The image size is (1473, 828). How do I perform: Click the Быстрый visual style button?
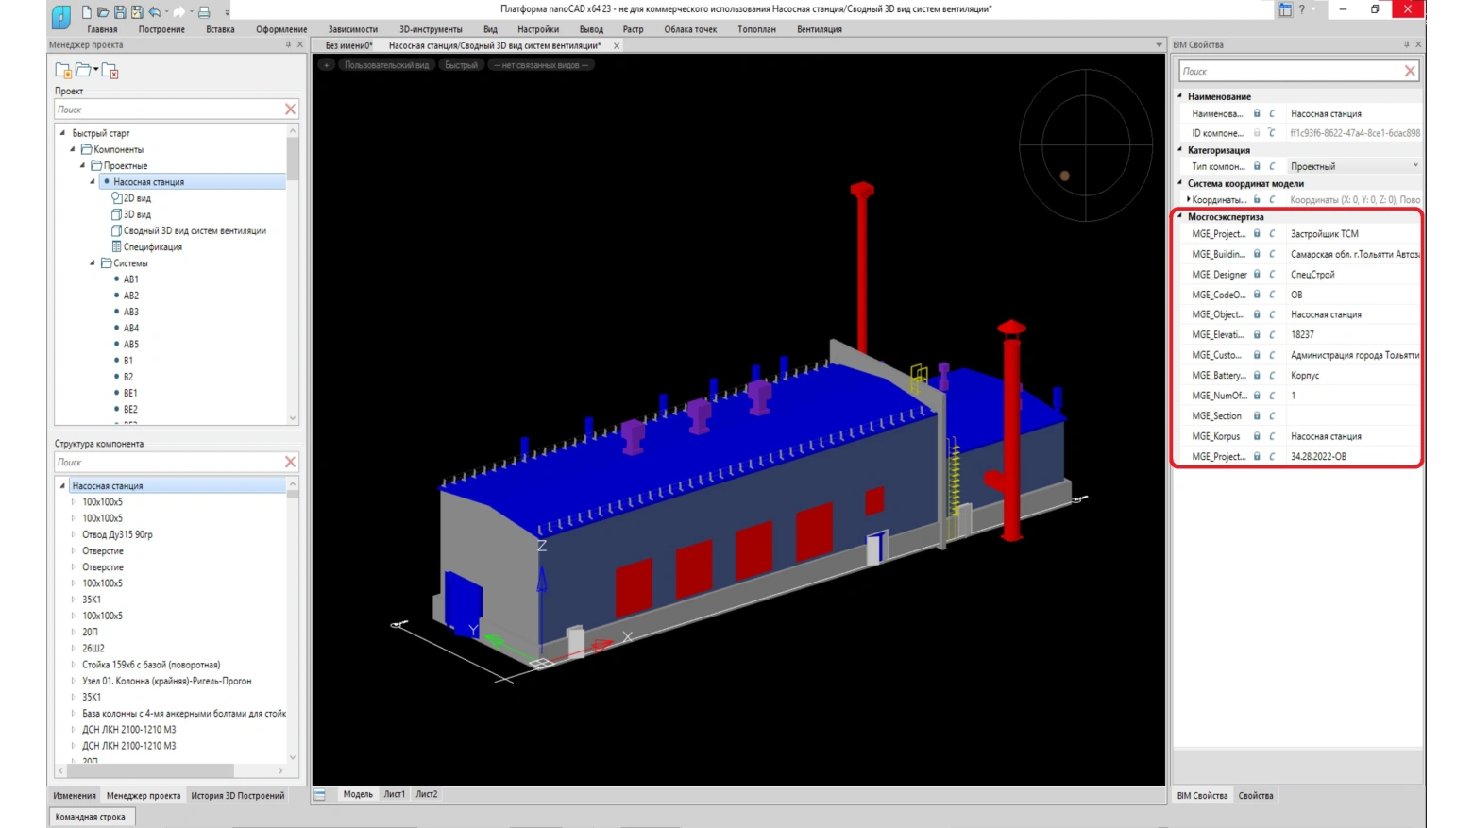click(x=461, y=65)
